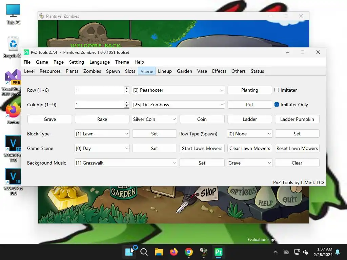The image size is (347, 260).
Task: Open the Windows Start menu
Action: 129,252
